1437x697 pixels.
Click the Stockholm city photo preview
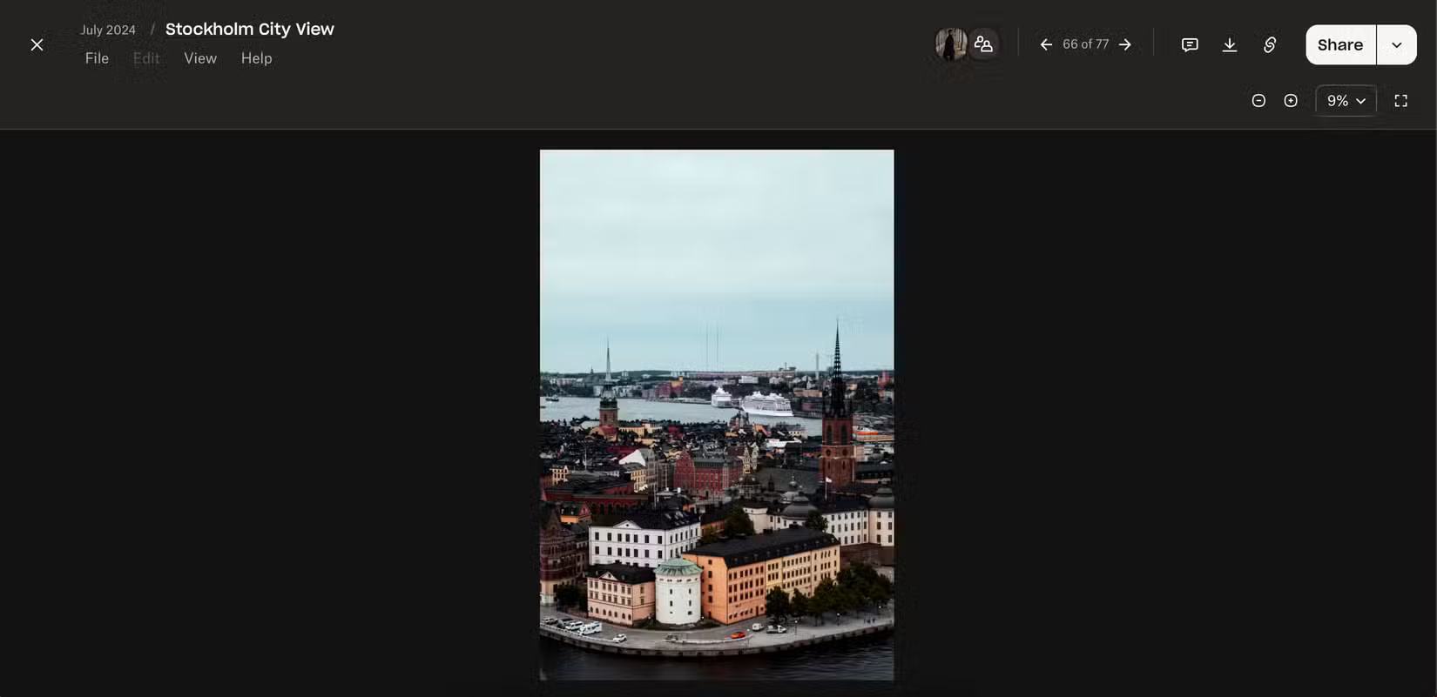point(717,414)
